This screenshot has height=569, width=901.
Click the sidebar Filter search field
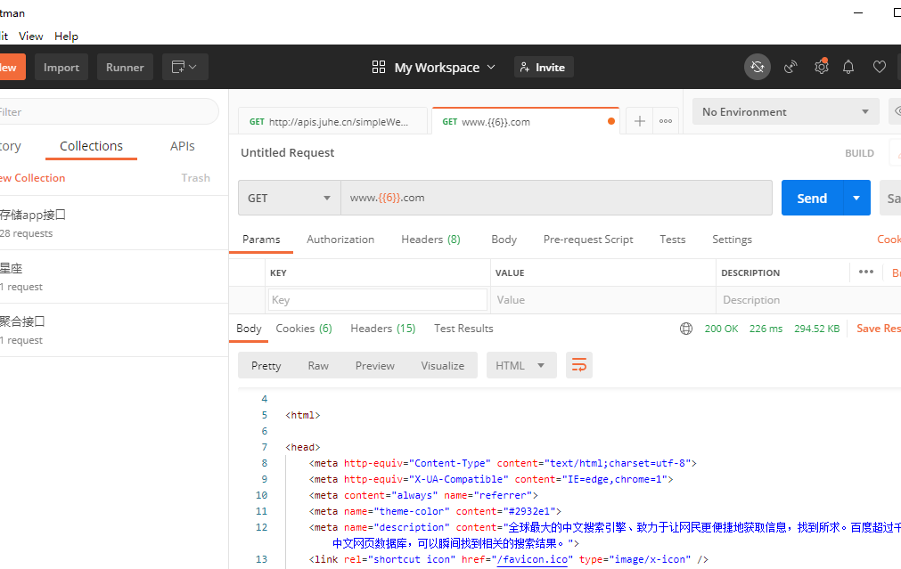tap(109, 112)
